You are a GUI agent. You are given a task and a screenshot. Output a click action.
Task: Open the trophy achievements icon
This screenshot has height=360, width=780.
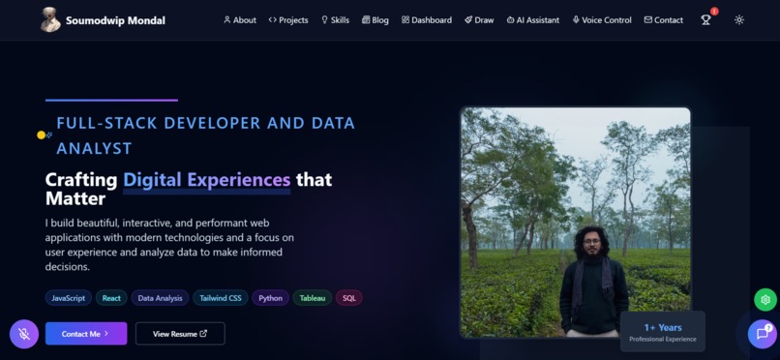tap(705, 20)
